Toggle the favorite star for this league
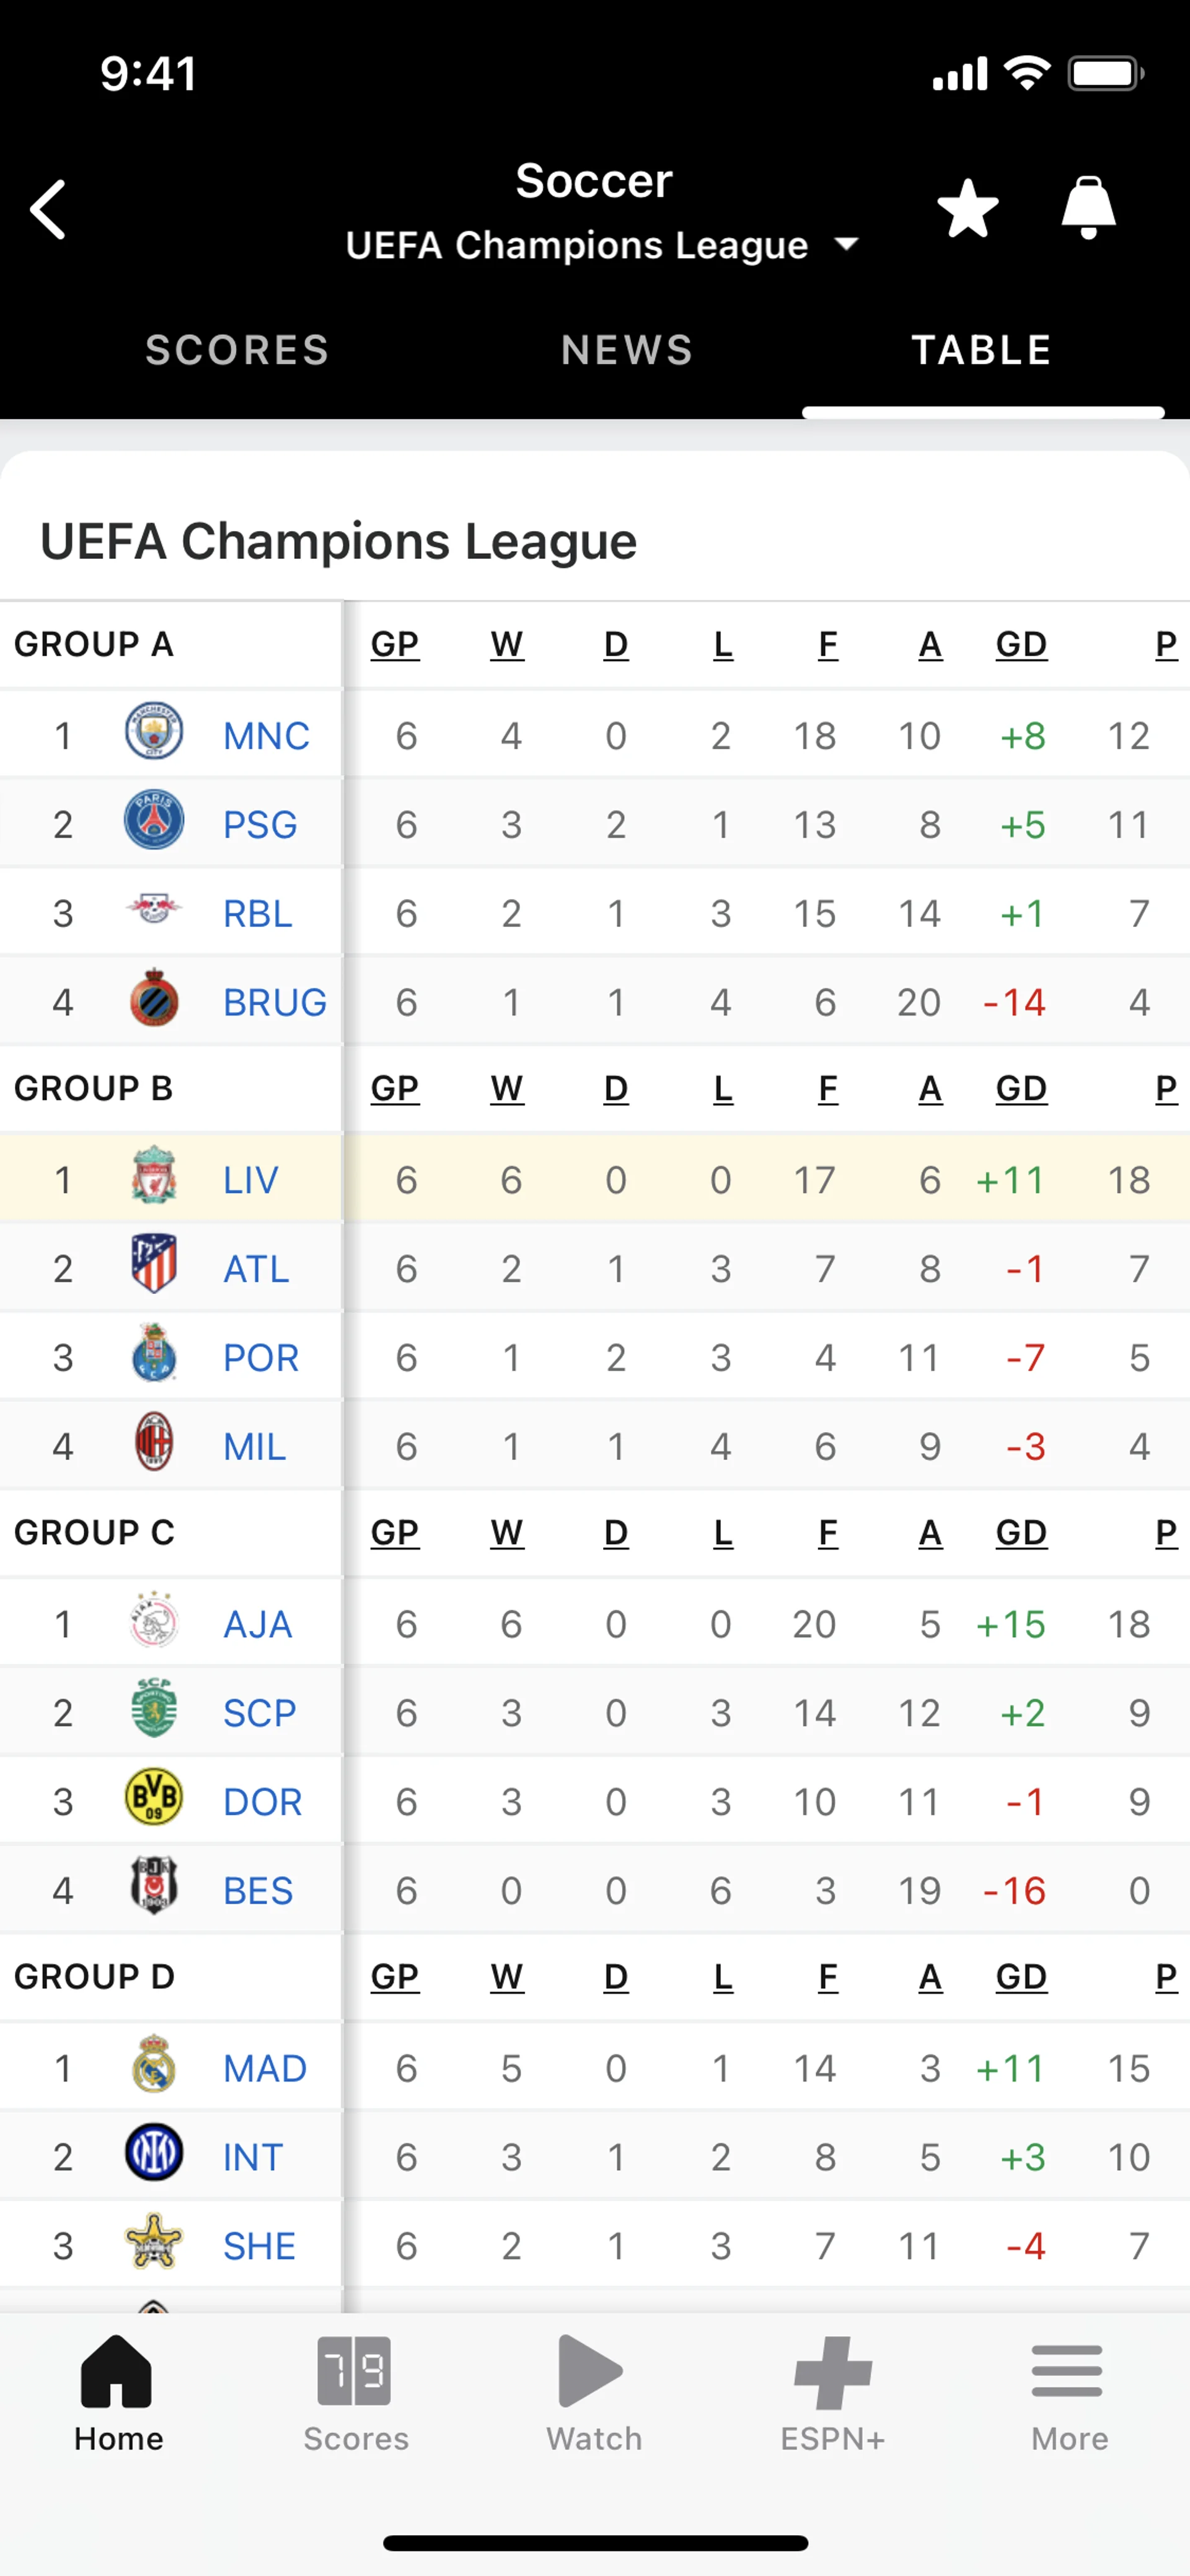 967,209
